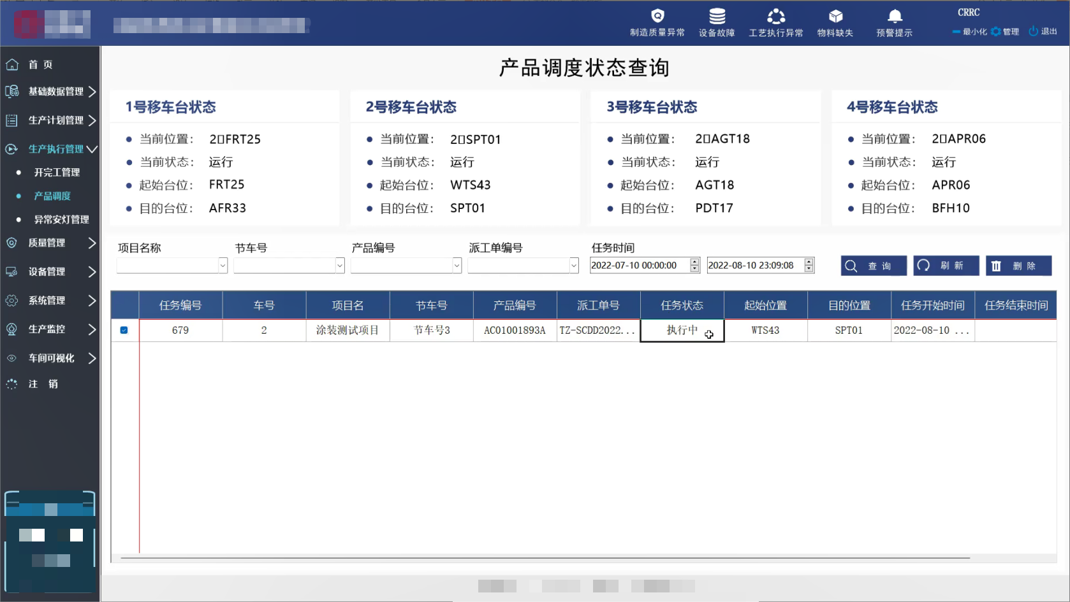
Task: Expand the 基础数据管理 menu chevron
Action: [92, 92]
